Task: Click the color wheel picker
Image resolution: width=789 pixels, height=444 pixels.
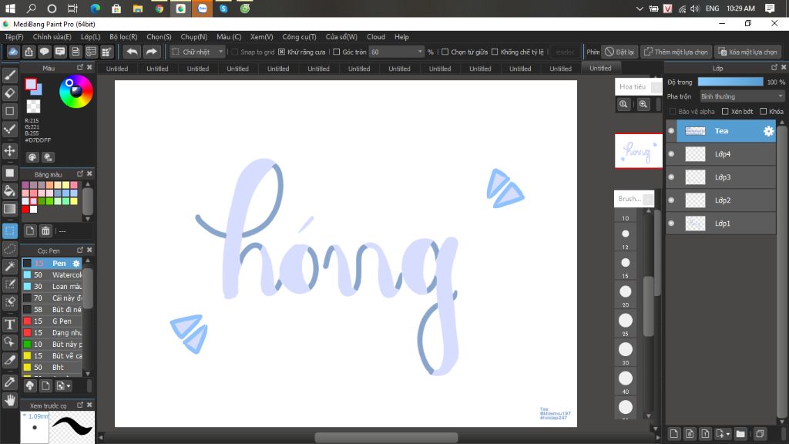Action: click(x=76, y=91)
